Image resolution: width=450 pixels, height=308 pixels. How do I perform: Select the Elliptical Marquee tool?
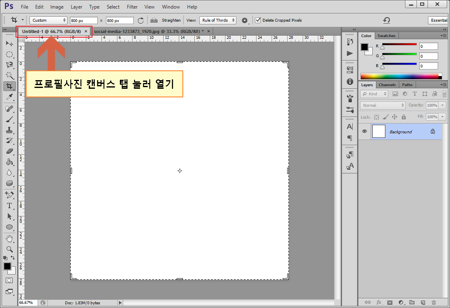pyautogui.click(x=9, y=54)
